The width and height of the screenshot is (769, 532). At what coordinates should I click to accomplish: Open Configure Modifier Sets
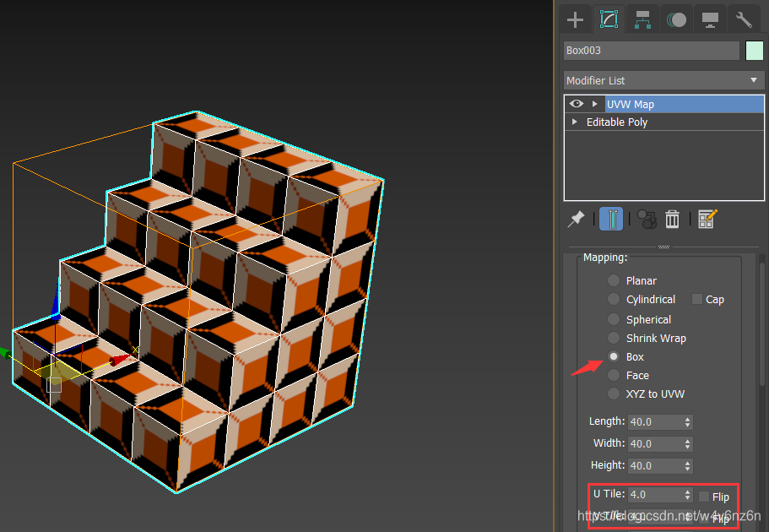707,219
